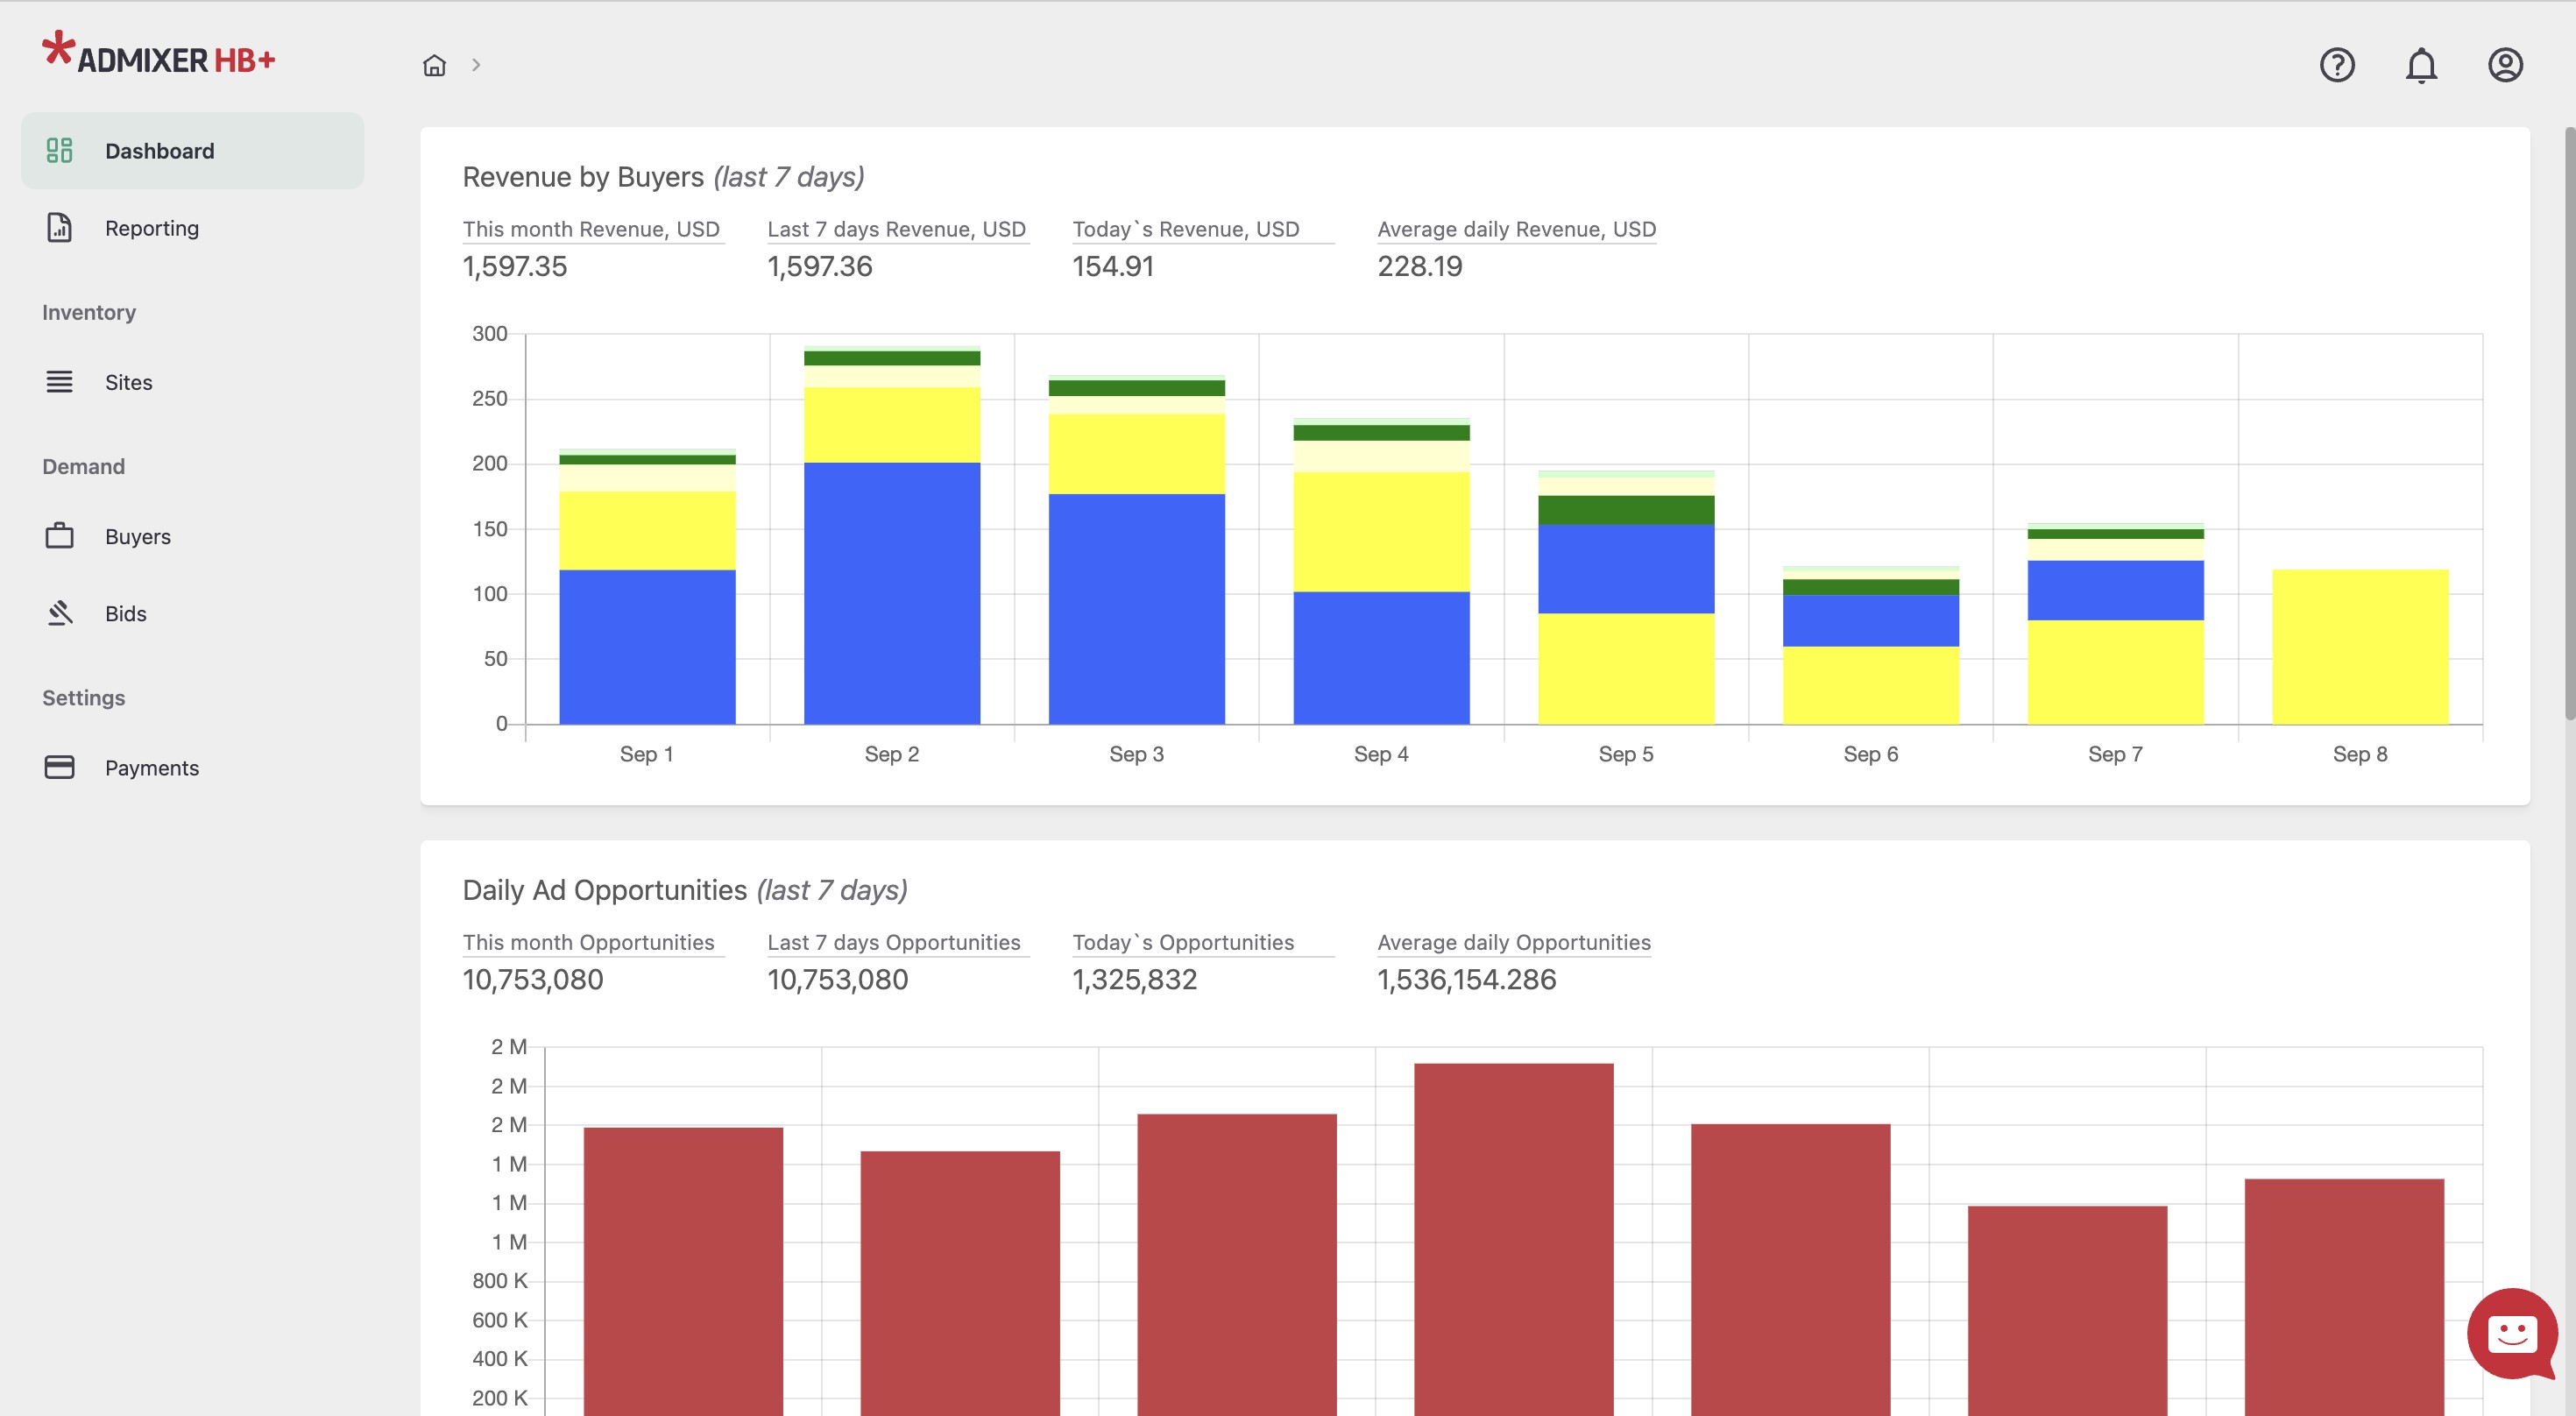Click the Sep 5 axis label
Viewport: 2576px width, 1416px height.
point(1626,754)
